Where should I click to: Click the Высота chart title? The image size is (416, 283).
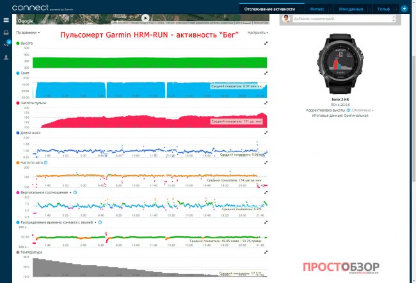point(26,43)
